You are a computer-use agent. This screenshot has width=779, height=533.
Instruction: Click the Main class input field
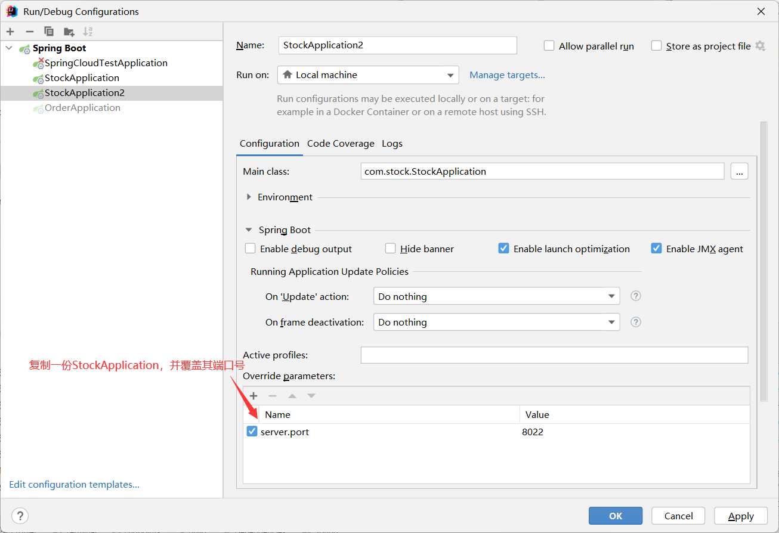tap(542, 171)
